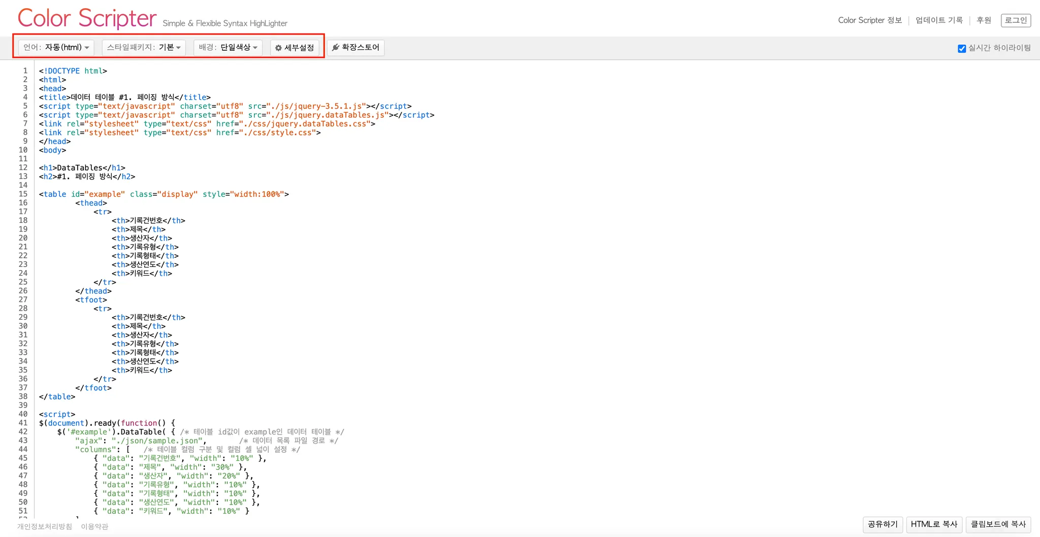The height and width of the screenshot is (537, 1040).
Task: Click the 클립보드에 복사 button
Action: tap(998, 524)
